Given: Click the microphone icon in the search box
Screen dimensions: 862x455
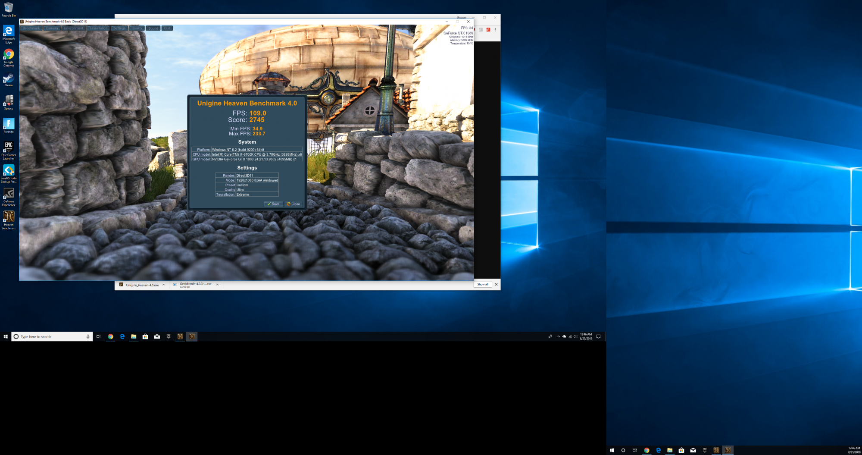Looking at the screenshot, I should point(88,336).
